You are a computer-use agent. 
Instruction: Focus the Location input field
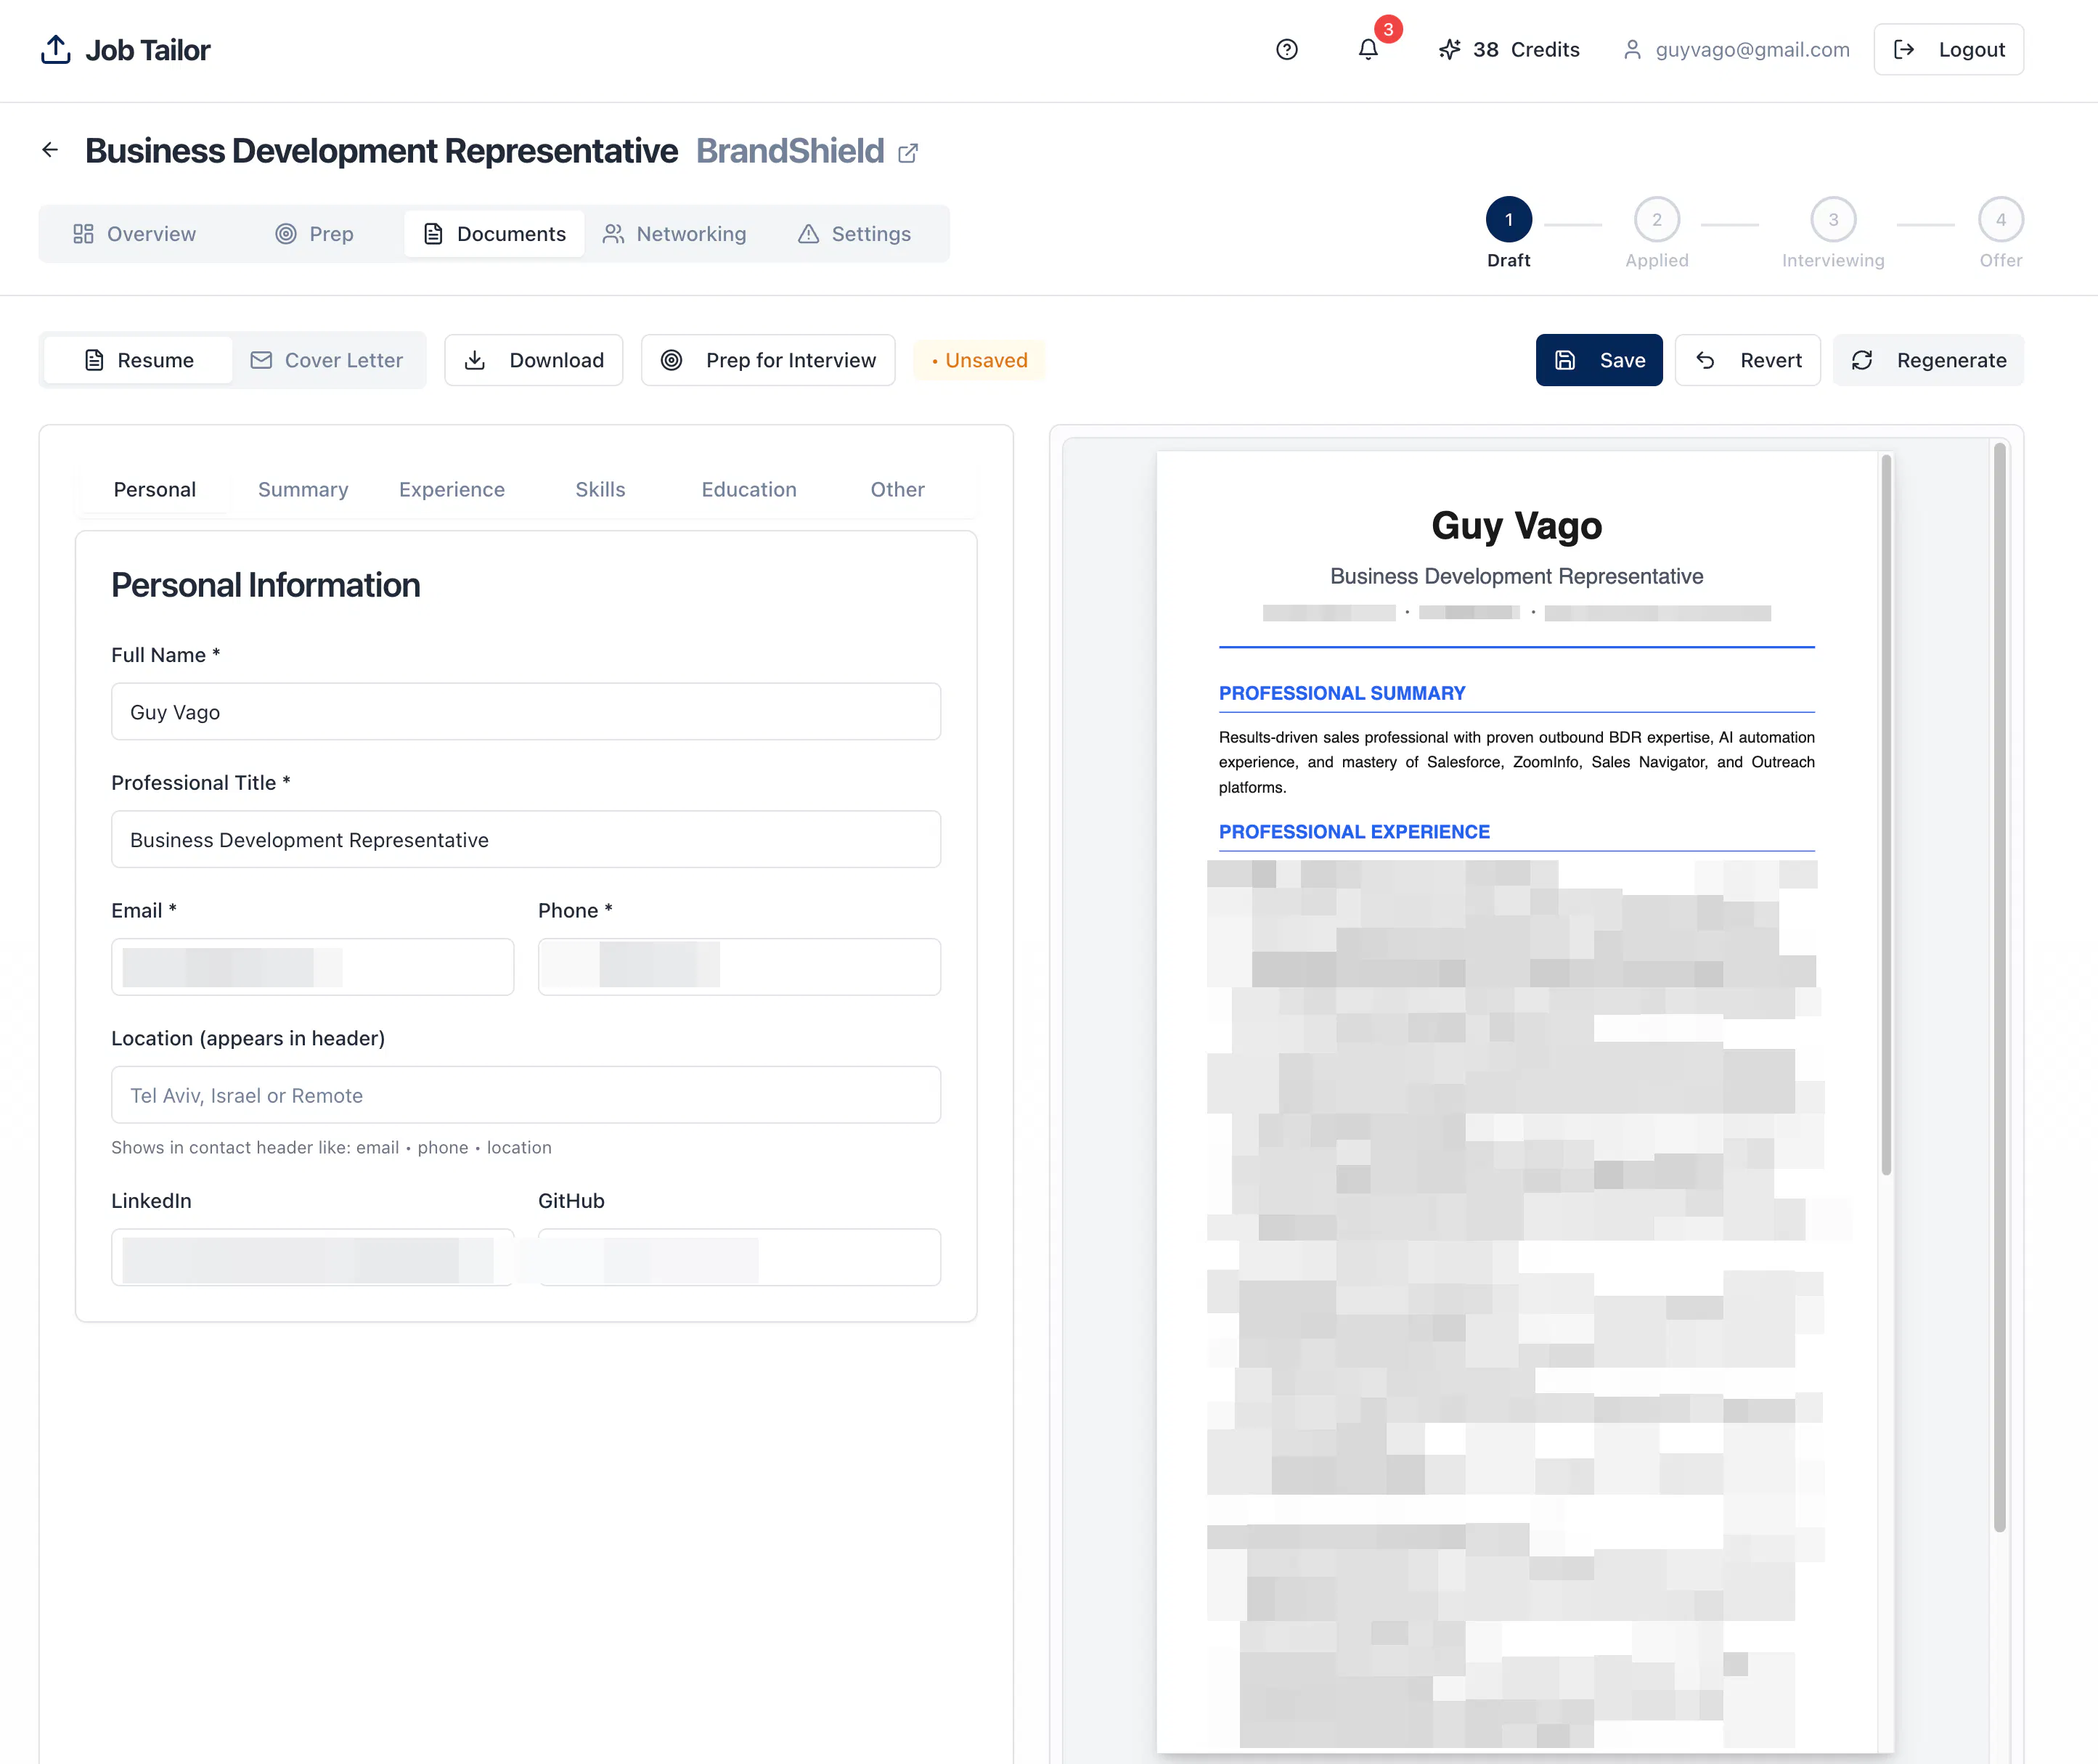pyautogui.click(x=526, y=1095)
